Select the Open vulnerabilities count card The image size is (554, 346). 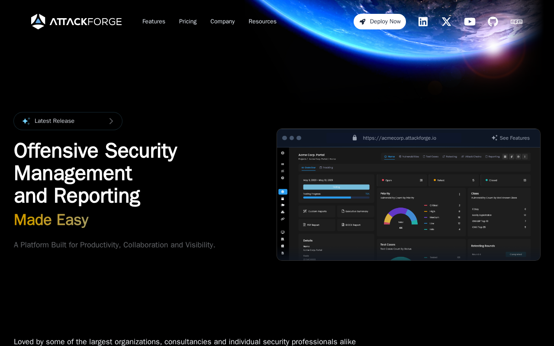[402, 180]
